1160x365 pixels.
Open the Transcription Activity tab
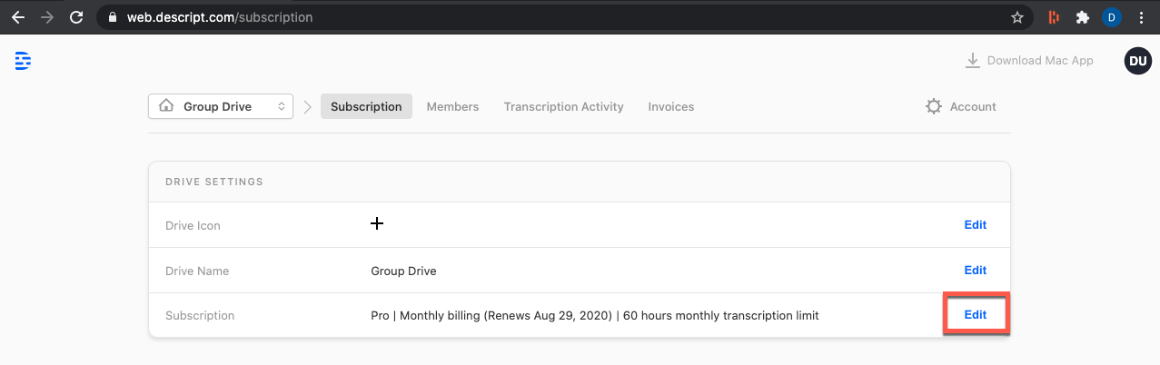563,106
